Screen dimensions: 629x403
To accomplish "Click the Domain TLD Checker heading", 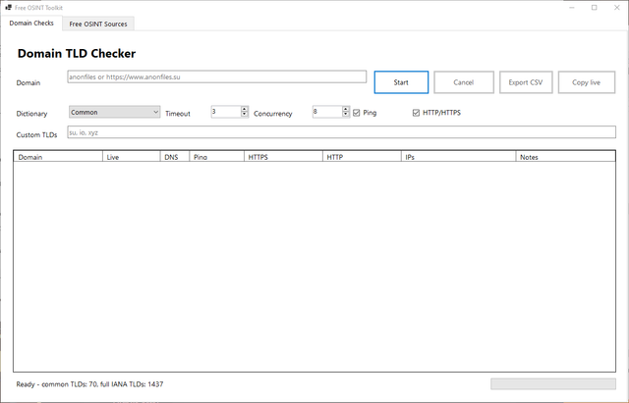I will point(77,54).
